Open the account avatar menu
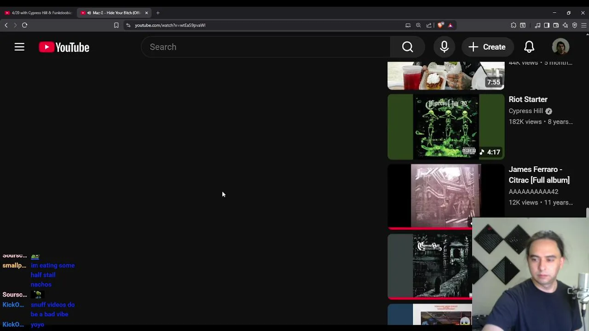The image size is (589, 331). [x=560, y=47]
